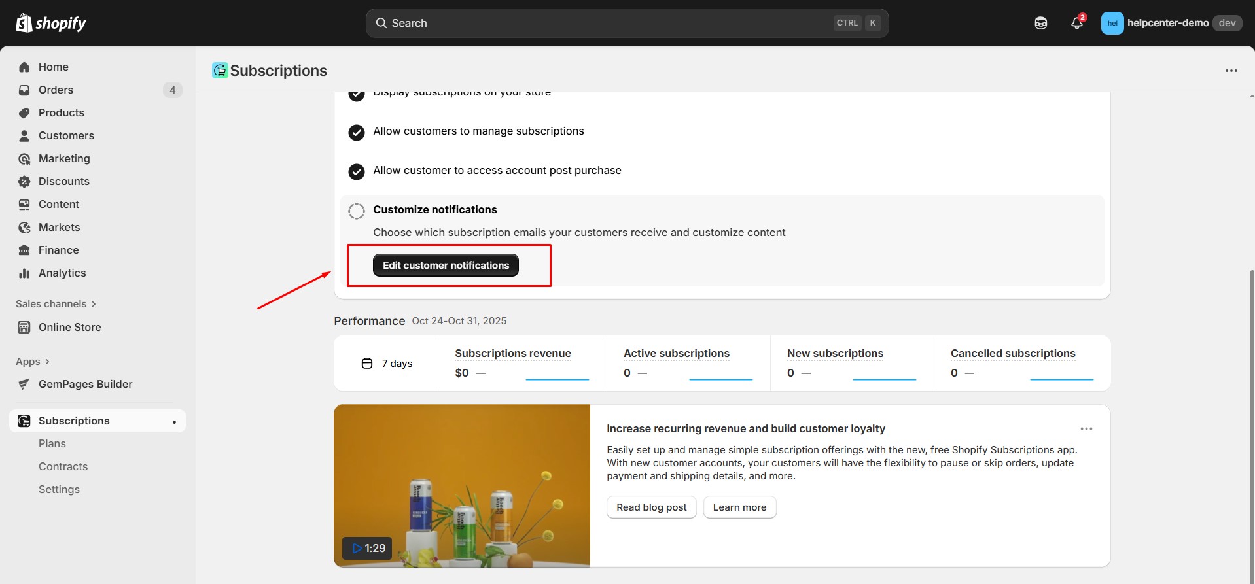This screenshot has width=1255, height=584.
Task: Open the promo card options menu
Action: [x=1087, y=429]
